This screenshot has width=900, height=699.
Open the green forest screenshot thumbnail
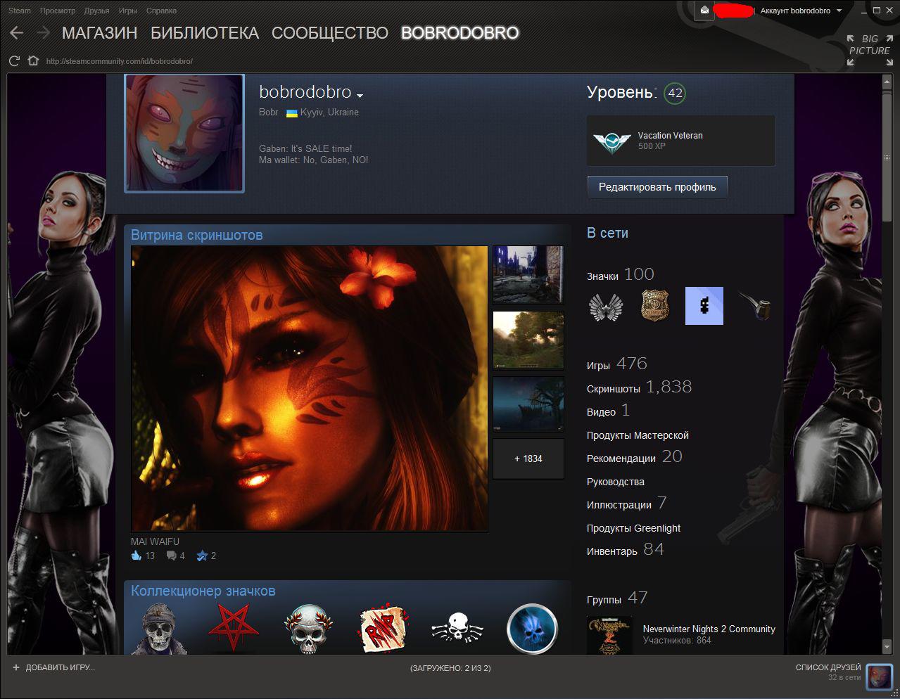(528, 340)
